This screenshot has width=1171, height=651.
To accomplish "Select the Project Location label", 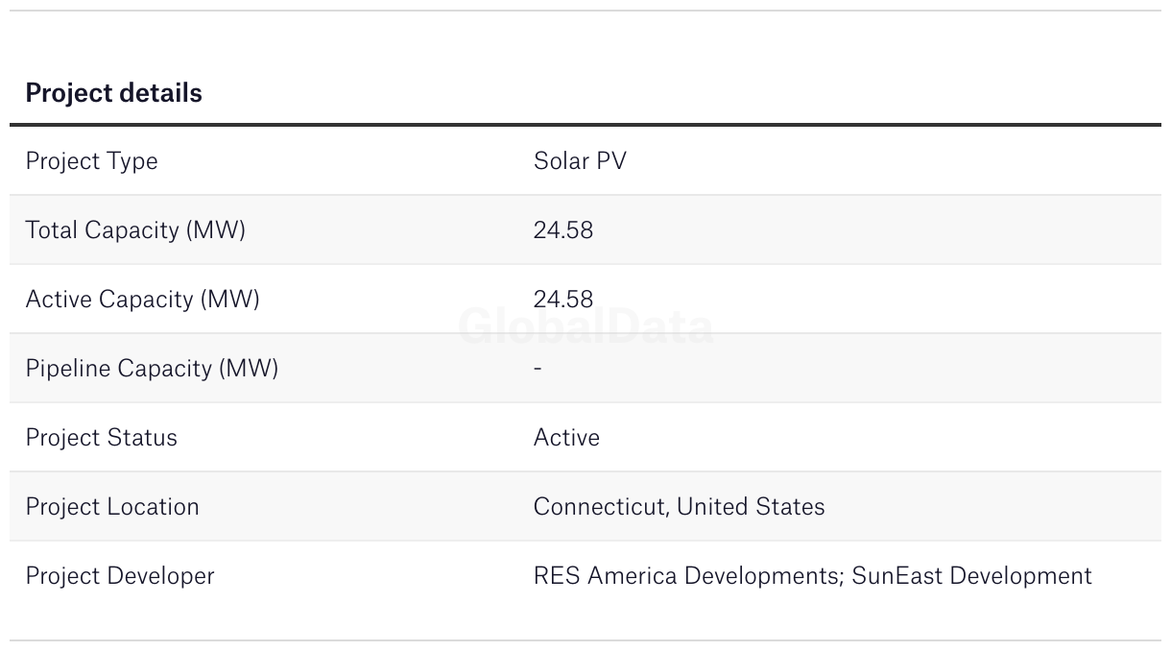I will 112,507.
